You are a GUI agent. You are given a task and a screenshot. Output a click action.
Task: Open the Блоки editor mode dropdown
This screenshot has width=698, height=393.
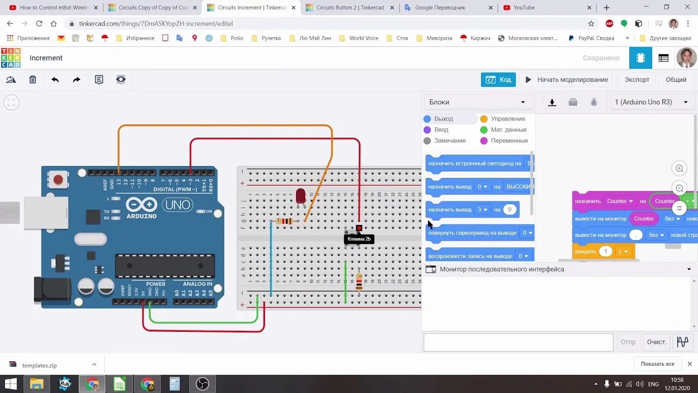coord(477,102)
